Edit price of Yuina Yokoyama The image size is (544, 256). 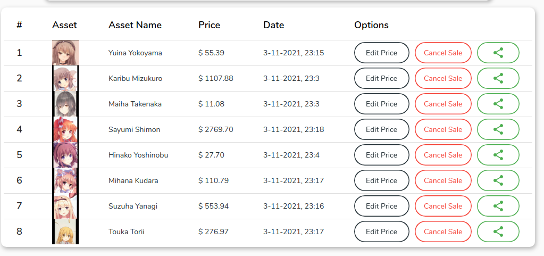(x=381, y=53)
